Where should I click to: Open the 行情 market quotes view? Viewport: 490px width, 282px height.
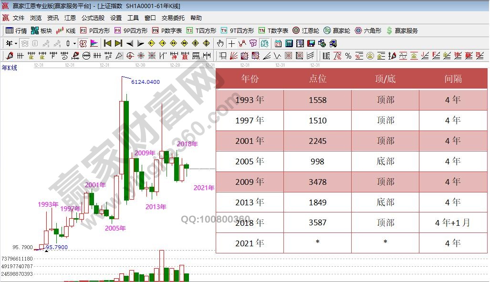(16, 30)
